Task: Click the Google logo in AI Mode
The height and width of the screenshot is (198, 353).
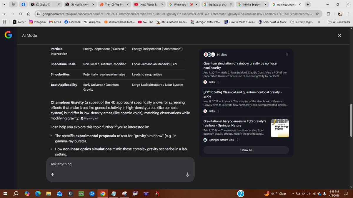Action: pyautogui.click(x=8, y=35)
